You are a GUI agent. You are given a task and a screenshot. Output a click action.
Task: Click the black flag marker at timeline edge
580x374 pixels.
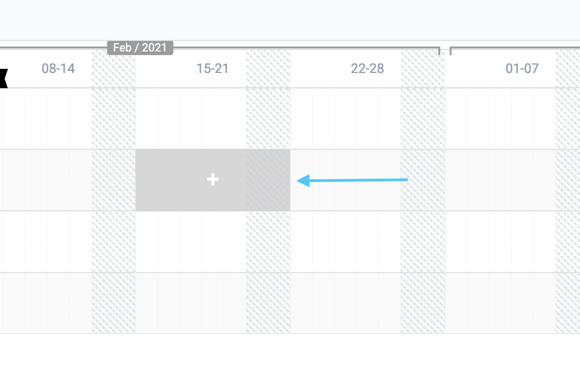(x=3, y=78)
